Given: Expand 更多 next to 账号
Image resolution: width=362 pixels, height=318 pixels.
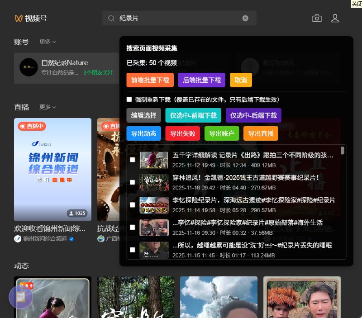Looking at the screenshot, I should tap(45, 42).
